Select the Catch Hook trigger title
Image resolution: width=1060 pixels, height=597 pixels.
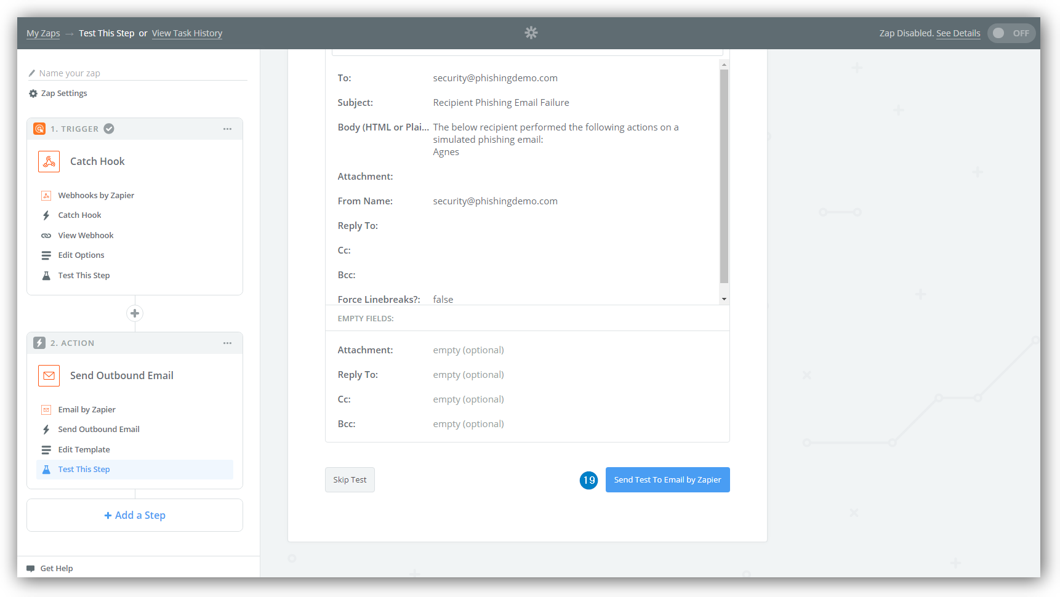click(97, 161)
